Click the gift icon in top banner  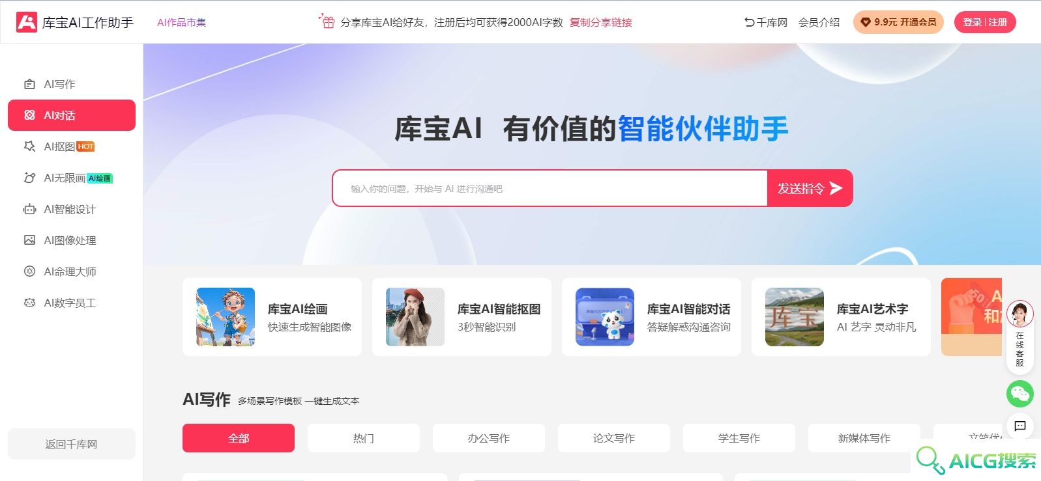pos(327,21)
